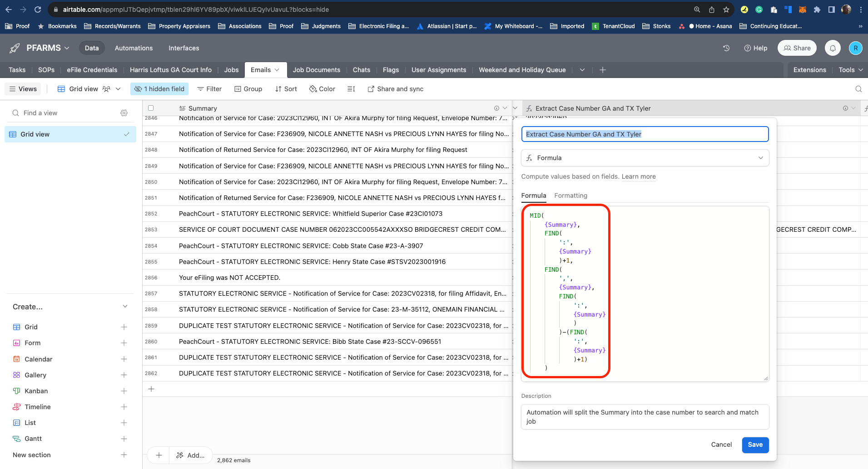
Task: Open Chrome extensions puzzle icon
Action: click(817, 10)
